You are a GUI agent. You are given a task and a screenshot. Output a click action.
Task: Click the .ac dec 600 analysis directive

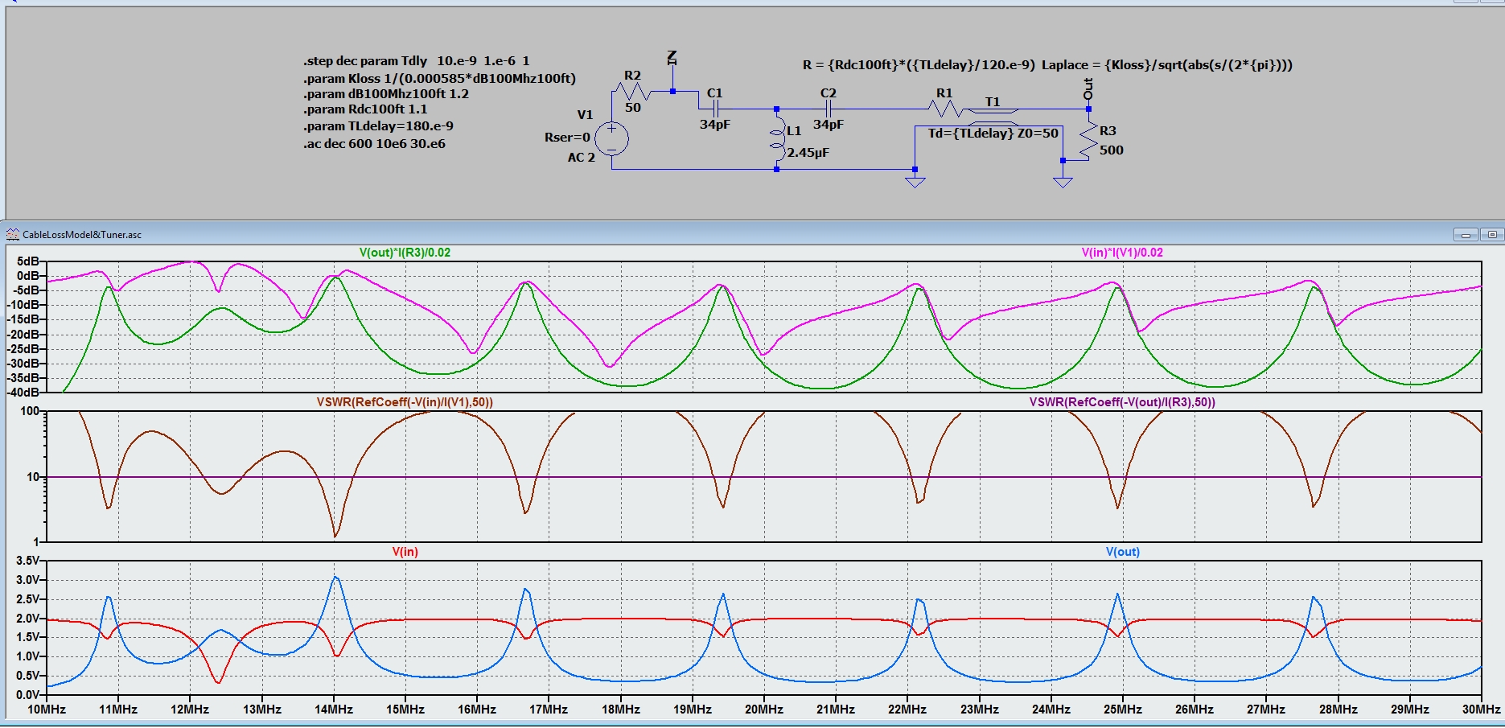tap(374, 144)
